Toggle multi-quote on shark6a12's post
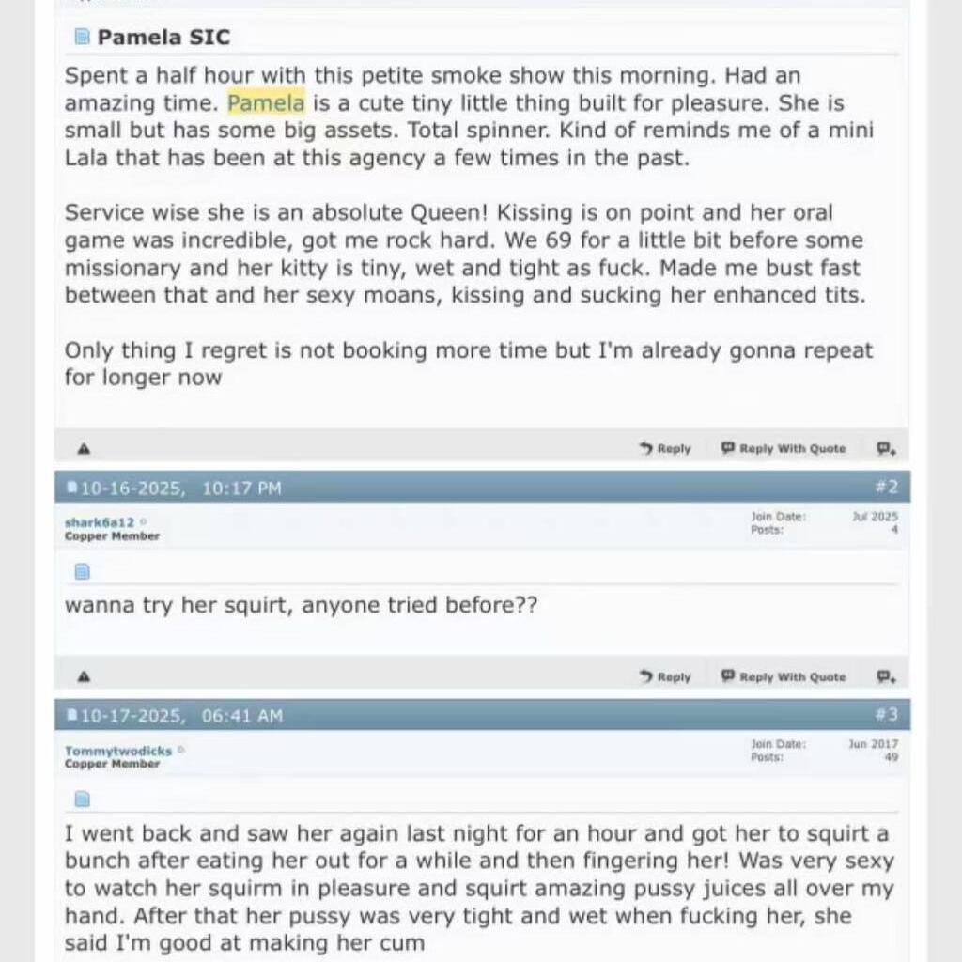The width and height of the screenshot is (962, 962). (x=886, y=676)
